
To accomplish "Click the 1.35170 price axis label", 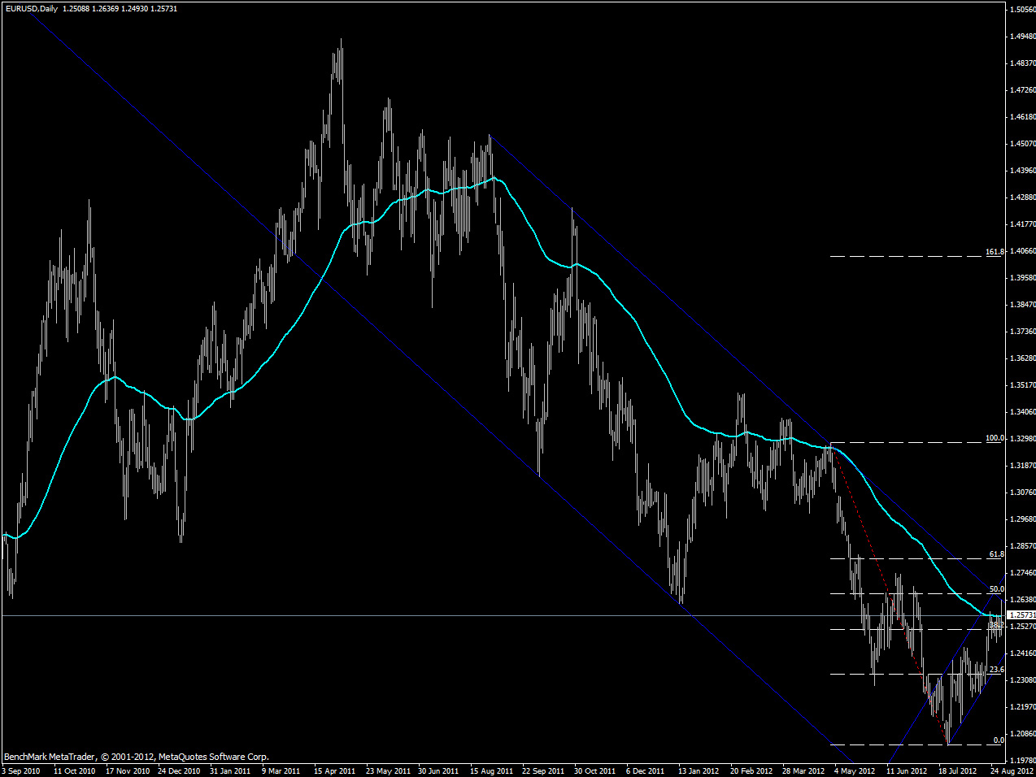I will coord(1022,385).
